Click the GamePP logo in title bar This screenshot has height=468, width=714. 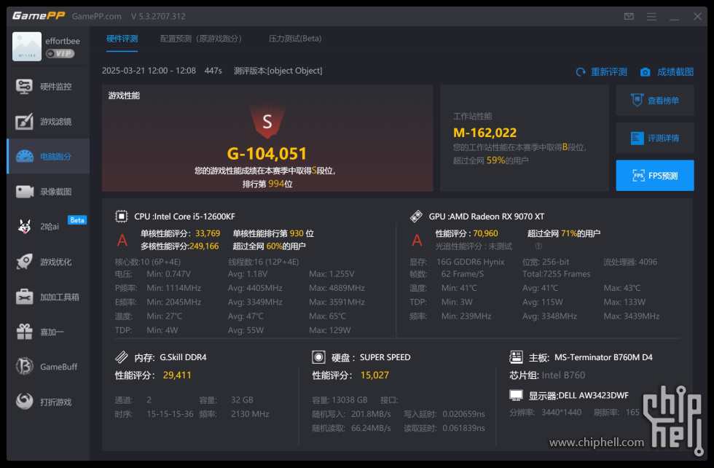(x=39, y=16)
